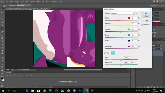Select the Pen tool
Image resolution: width=165 pixels, height=93 pixels.
point(2,57)
